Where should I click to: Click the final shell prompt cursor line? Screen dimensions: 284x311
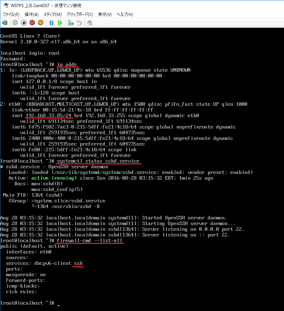pos(30,303)
